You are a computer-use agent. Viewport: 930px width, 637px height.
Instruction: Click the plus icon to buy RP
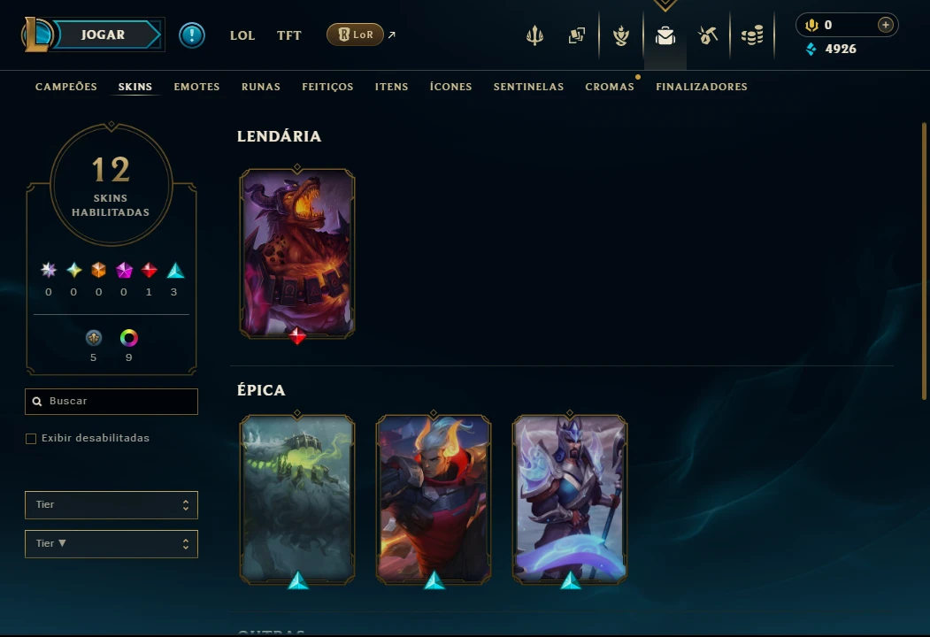pyautogui.click(x=885, y=25)
